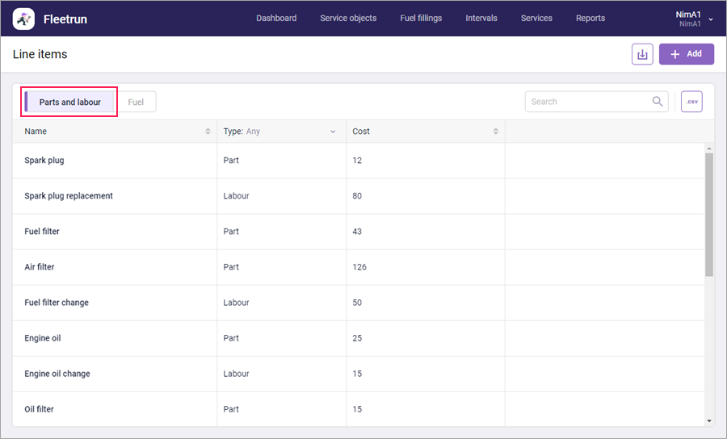Click the import download icon button

(642, 54)
